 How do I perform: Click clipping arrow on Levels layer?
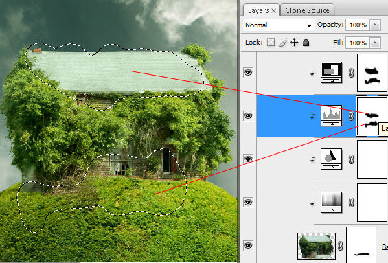312,116
